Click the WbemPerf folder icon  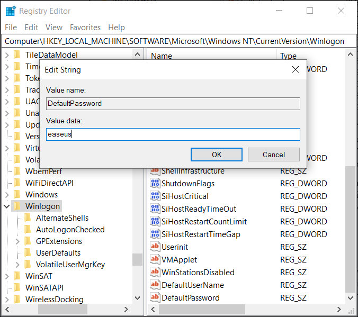(17, 171)
